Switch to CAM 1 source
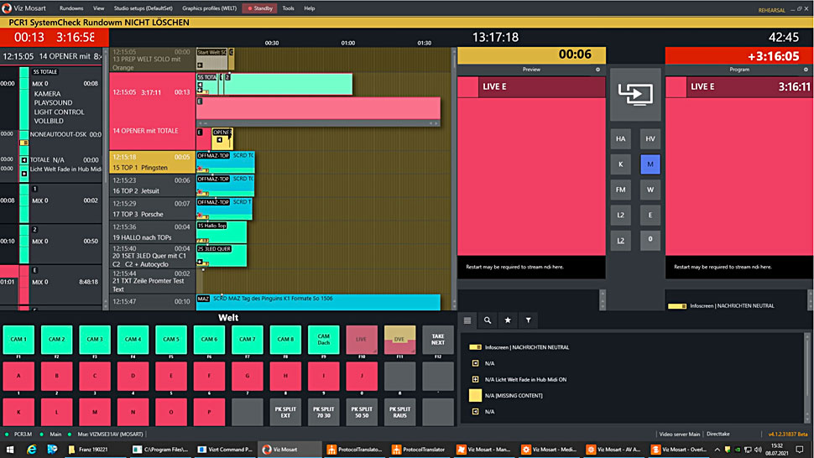The width and height of the screenshot is (814, 458). click(x=18, y=340)
